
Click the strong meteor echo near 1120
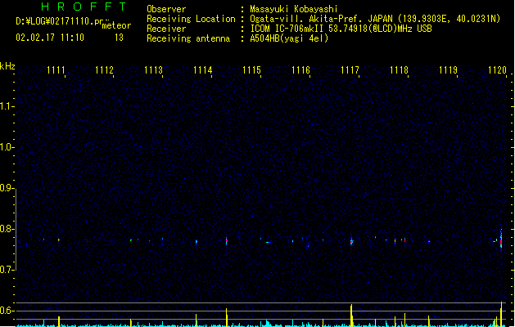501,240
